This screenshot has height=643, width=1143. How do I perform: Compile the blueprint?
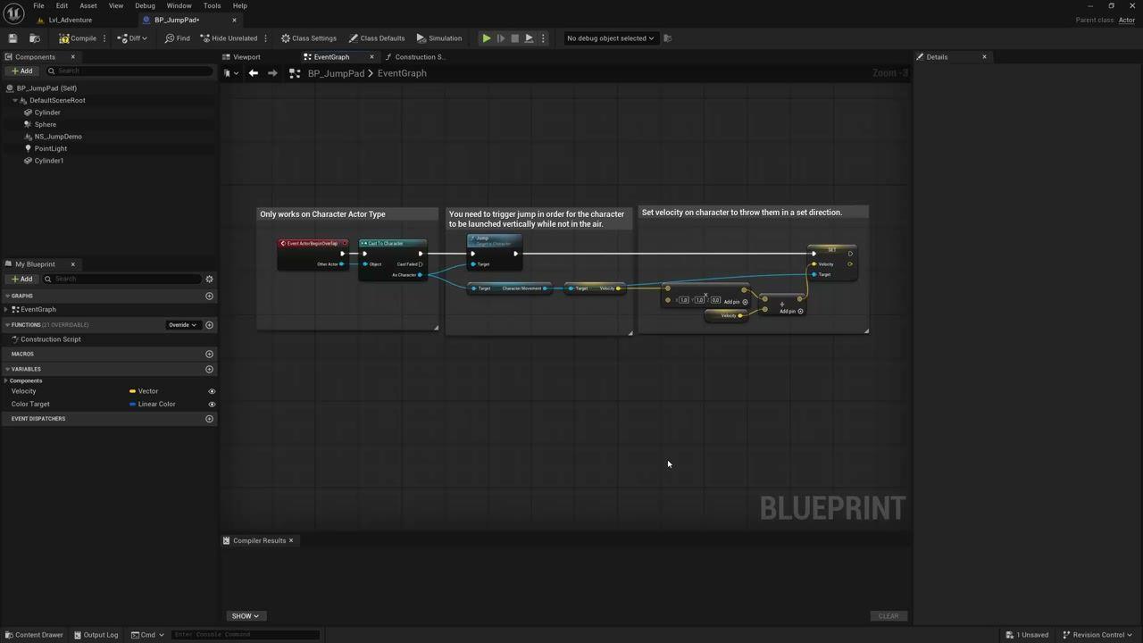click(x=78, y=38)
